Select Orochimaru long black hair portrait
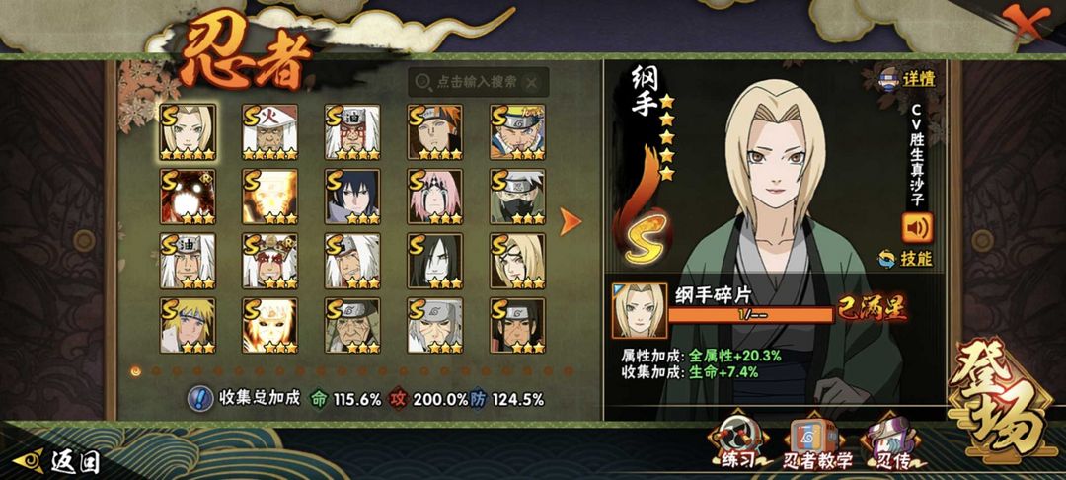1066x480 pixels. pyautogui.click(x=435, y=261)
